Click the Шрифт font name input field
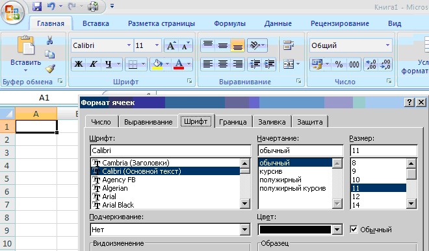The width and height of the screenshot is (429, 251). pyautogui.click(x=170, y=150)
